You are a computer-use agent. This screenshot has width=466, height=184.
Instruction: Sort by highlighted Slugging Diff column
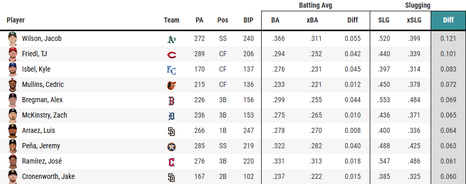click(x=448, y=20)
